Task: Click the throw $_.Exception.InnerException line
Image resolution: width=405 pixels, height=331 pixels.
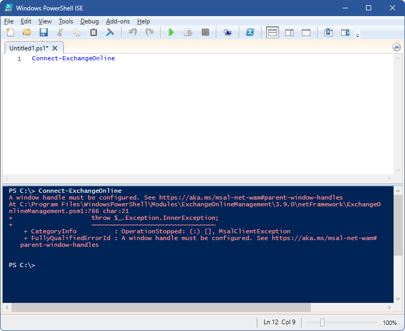Action: [155, 218]
